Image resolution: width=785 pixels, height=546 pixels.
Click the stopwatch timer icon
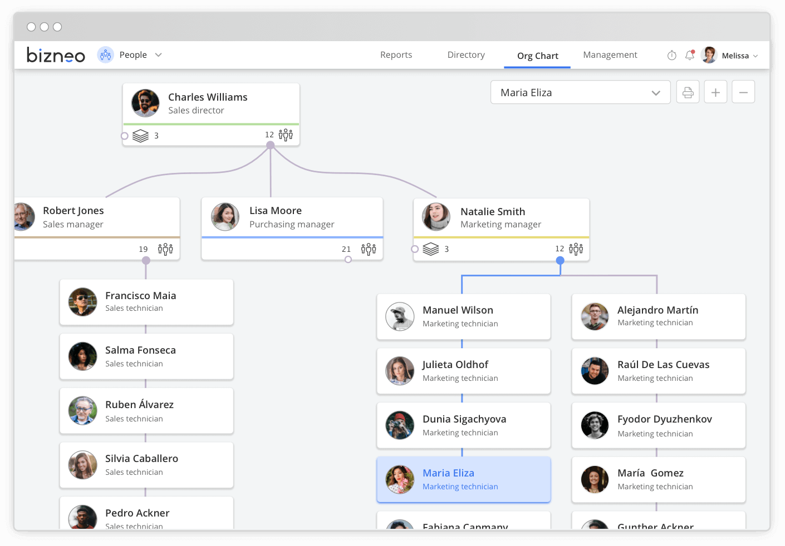tap(671, 54)
